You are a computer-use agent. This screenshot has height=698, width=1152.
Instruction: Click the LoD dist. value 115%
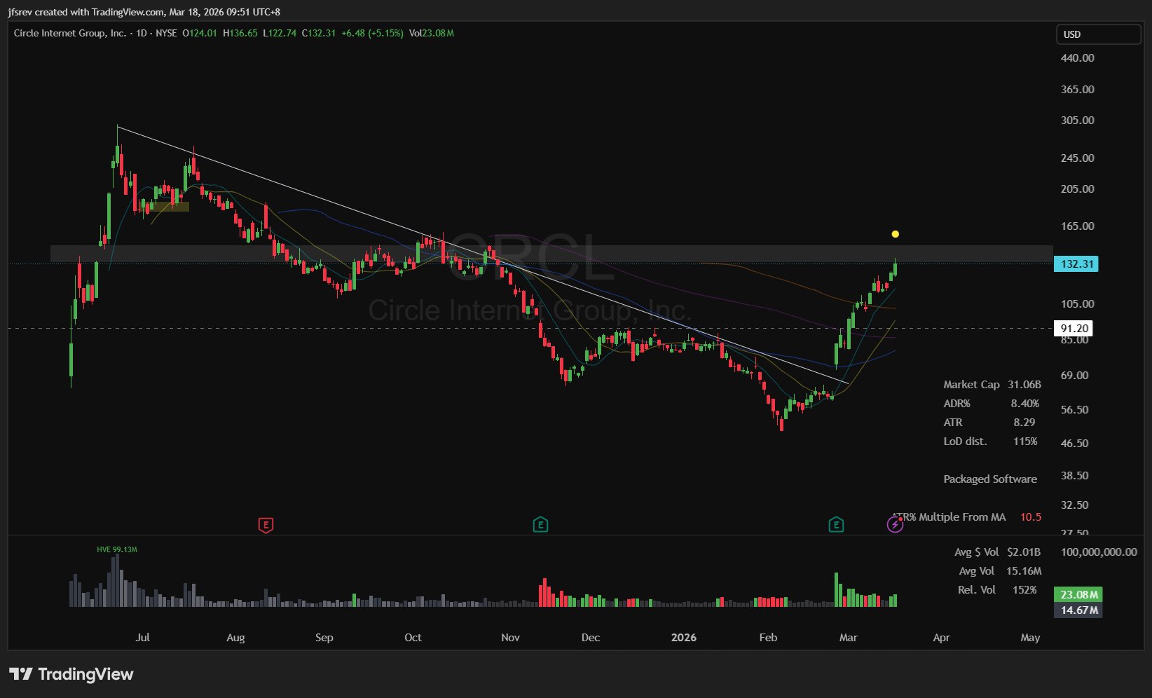(x=1025, y=442)
